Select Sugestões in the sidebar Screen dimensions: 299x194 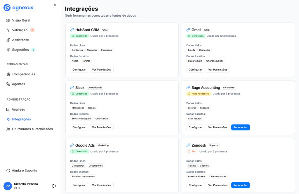(20, 50)
